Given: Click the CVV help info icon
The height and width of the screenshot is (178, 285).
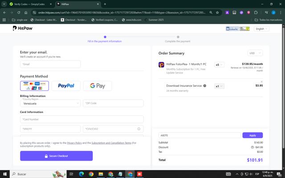Looking at the screenshot, I should (139, 129).
